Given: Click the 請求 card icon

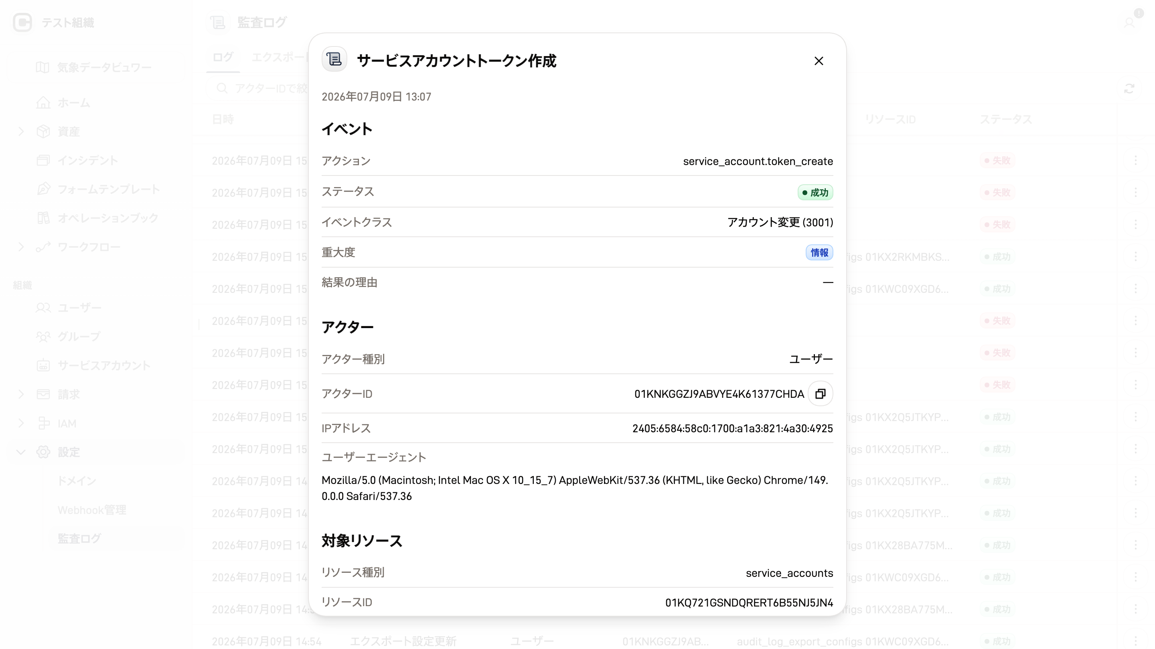Looking at the screenshot, I should pos(43,394).
